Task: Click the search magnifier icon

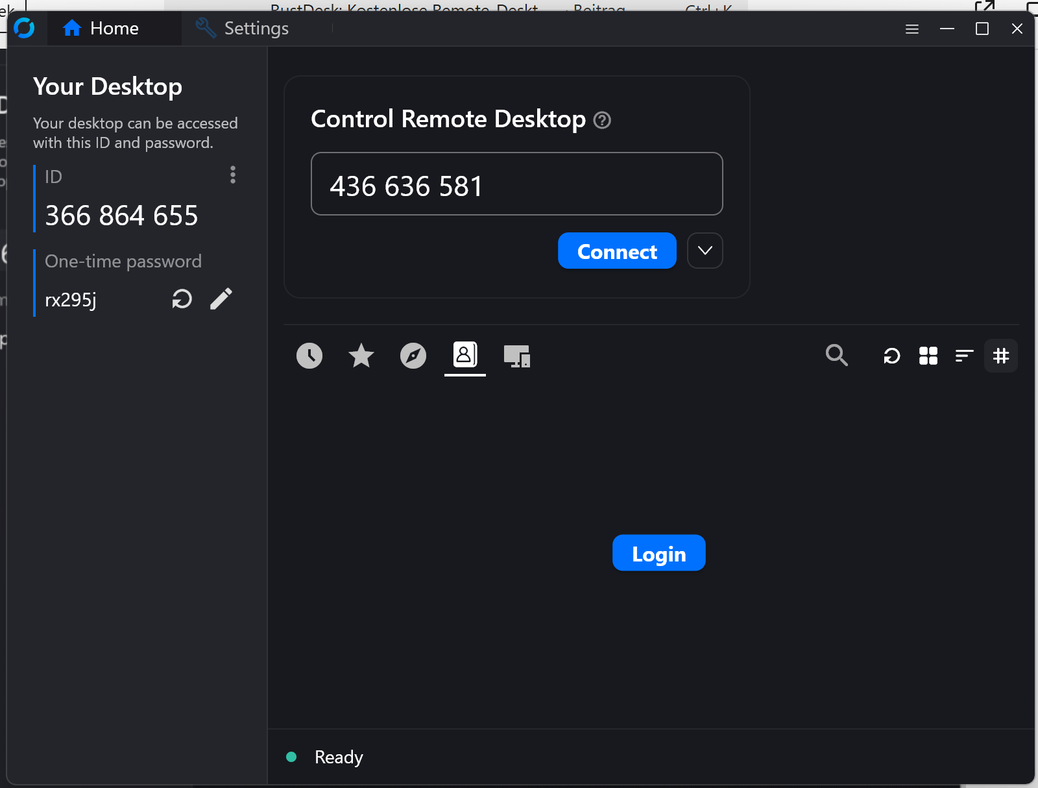Action: [x=836, y=355]
